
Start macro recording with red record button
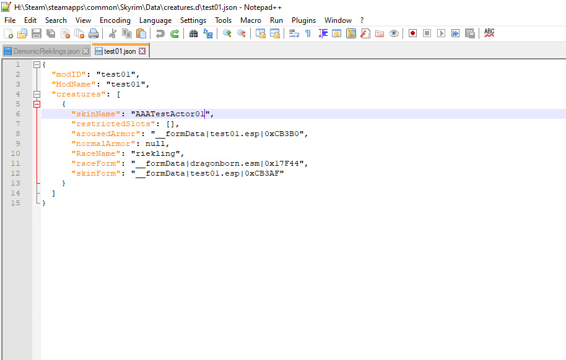coord(412,33)
